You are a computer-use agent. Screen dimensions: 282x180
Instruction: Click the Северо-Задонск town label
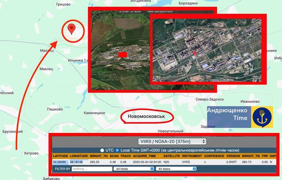(197, 100)
